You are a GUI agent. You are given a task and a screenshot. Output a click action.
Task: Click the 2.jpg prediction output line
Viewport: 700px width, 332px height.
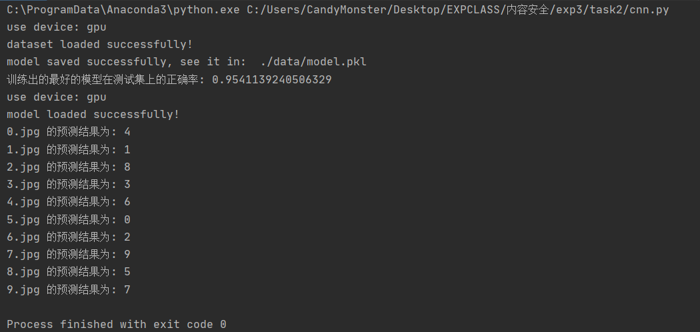point(68,167)
